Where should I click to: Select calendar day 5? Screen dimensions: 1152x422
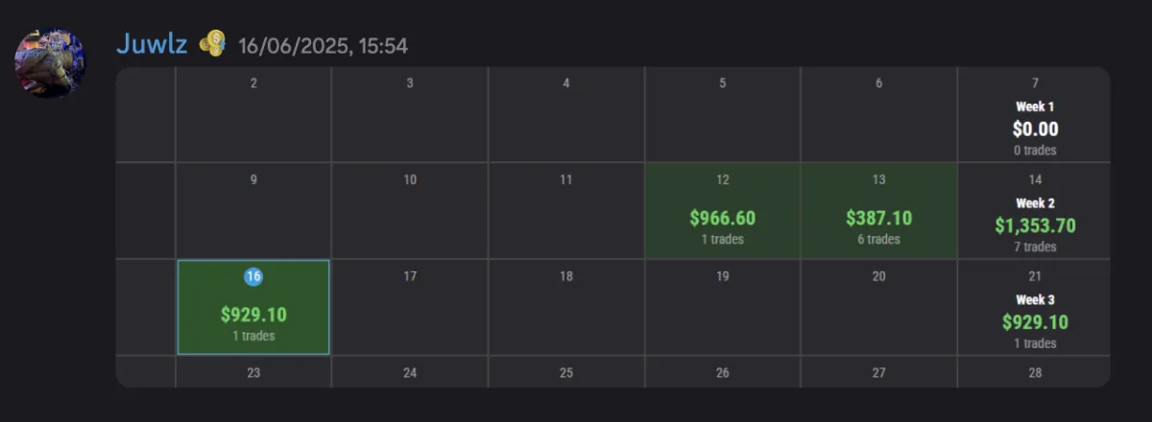coord(723,115)
